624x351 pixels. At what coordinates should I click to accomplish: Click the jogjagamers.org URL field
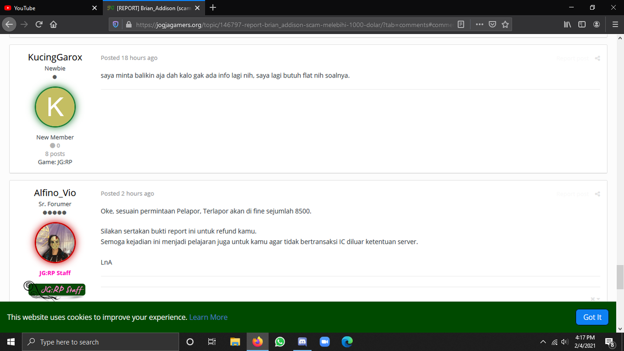pyautogui.click(x=294, y=24)
